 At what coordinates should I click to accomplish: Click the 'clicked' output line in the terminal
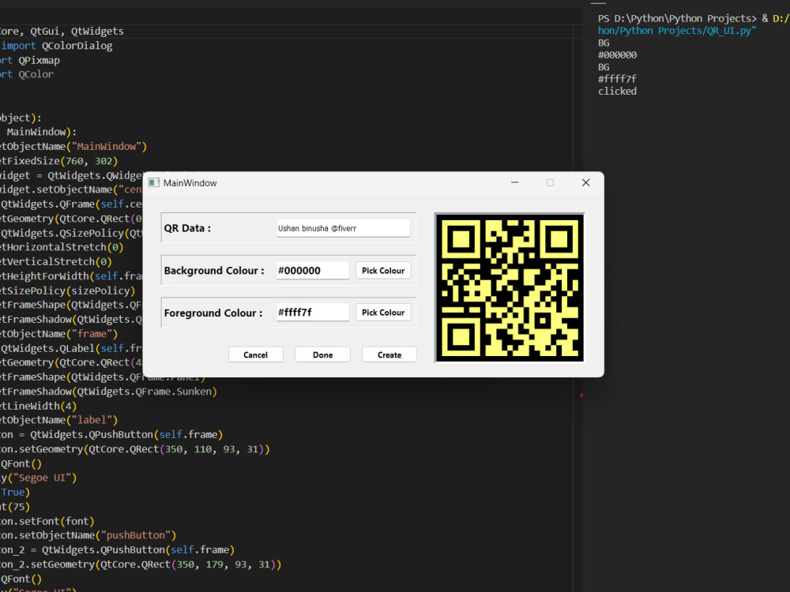coord(616,91)
